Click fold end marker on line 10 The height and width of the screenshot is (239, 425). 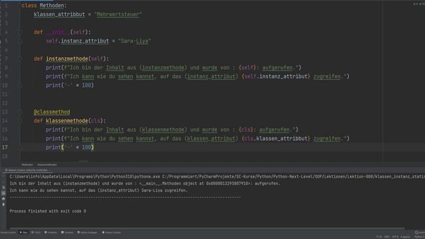pos(20,86)
